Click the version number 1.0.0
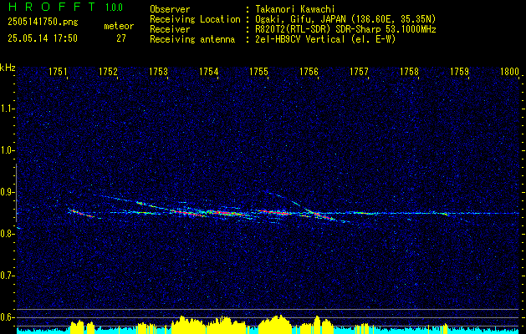 tap(114, 8)
